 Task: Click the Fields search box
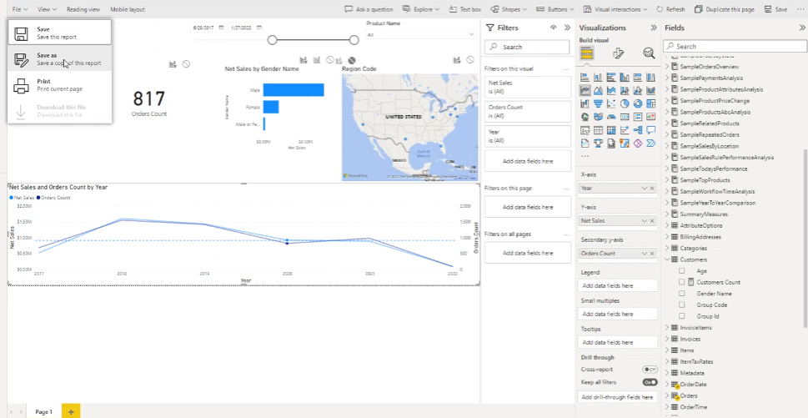tap(735, 47)
